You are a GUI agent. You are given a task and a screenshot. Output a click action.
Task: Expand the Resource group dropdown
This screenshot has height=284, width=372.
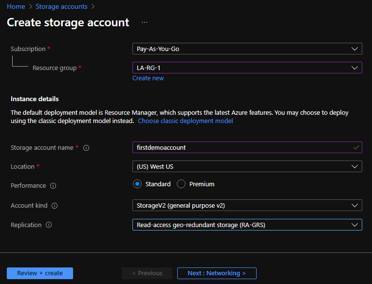247,68
